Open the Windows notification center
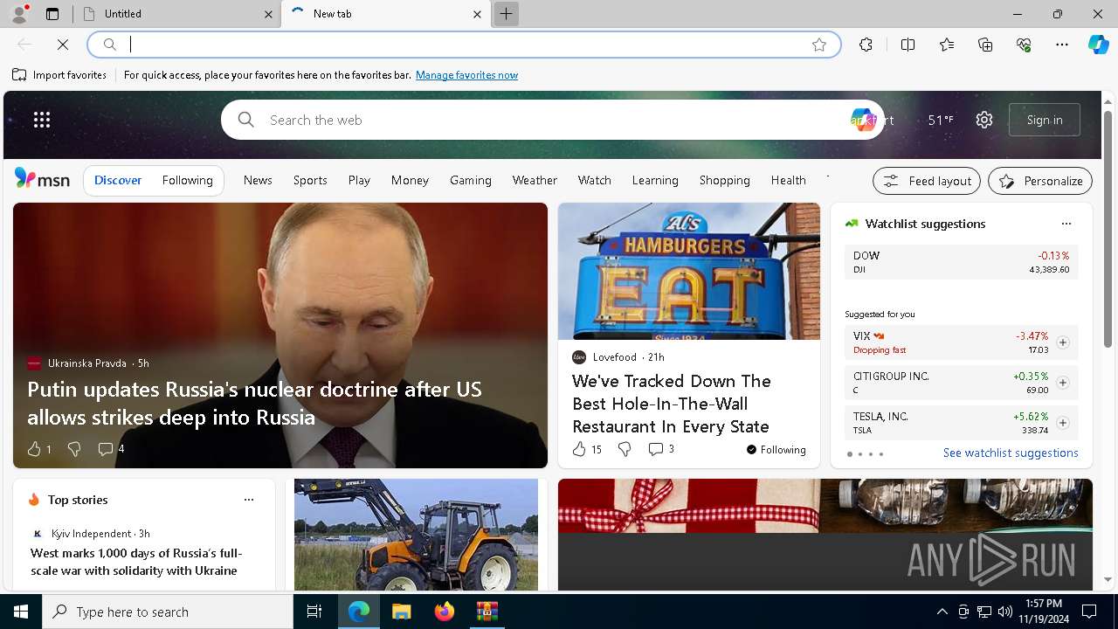The image size is (1118, 629). click(1089, 612)
